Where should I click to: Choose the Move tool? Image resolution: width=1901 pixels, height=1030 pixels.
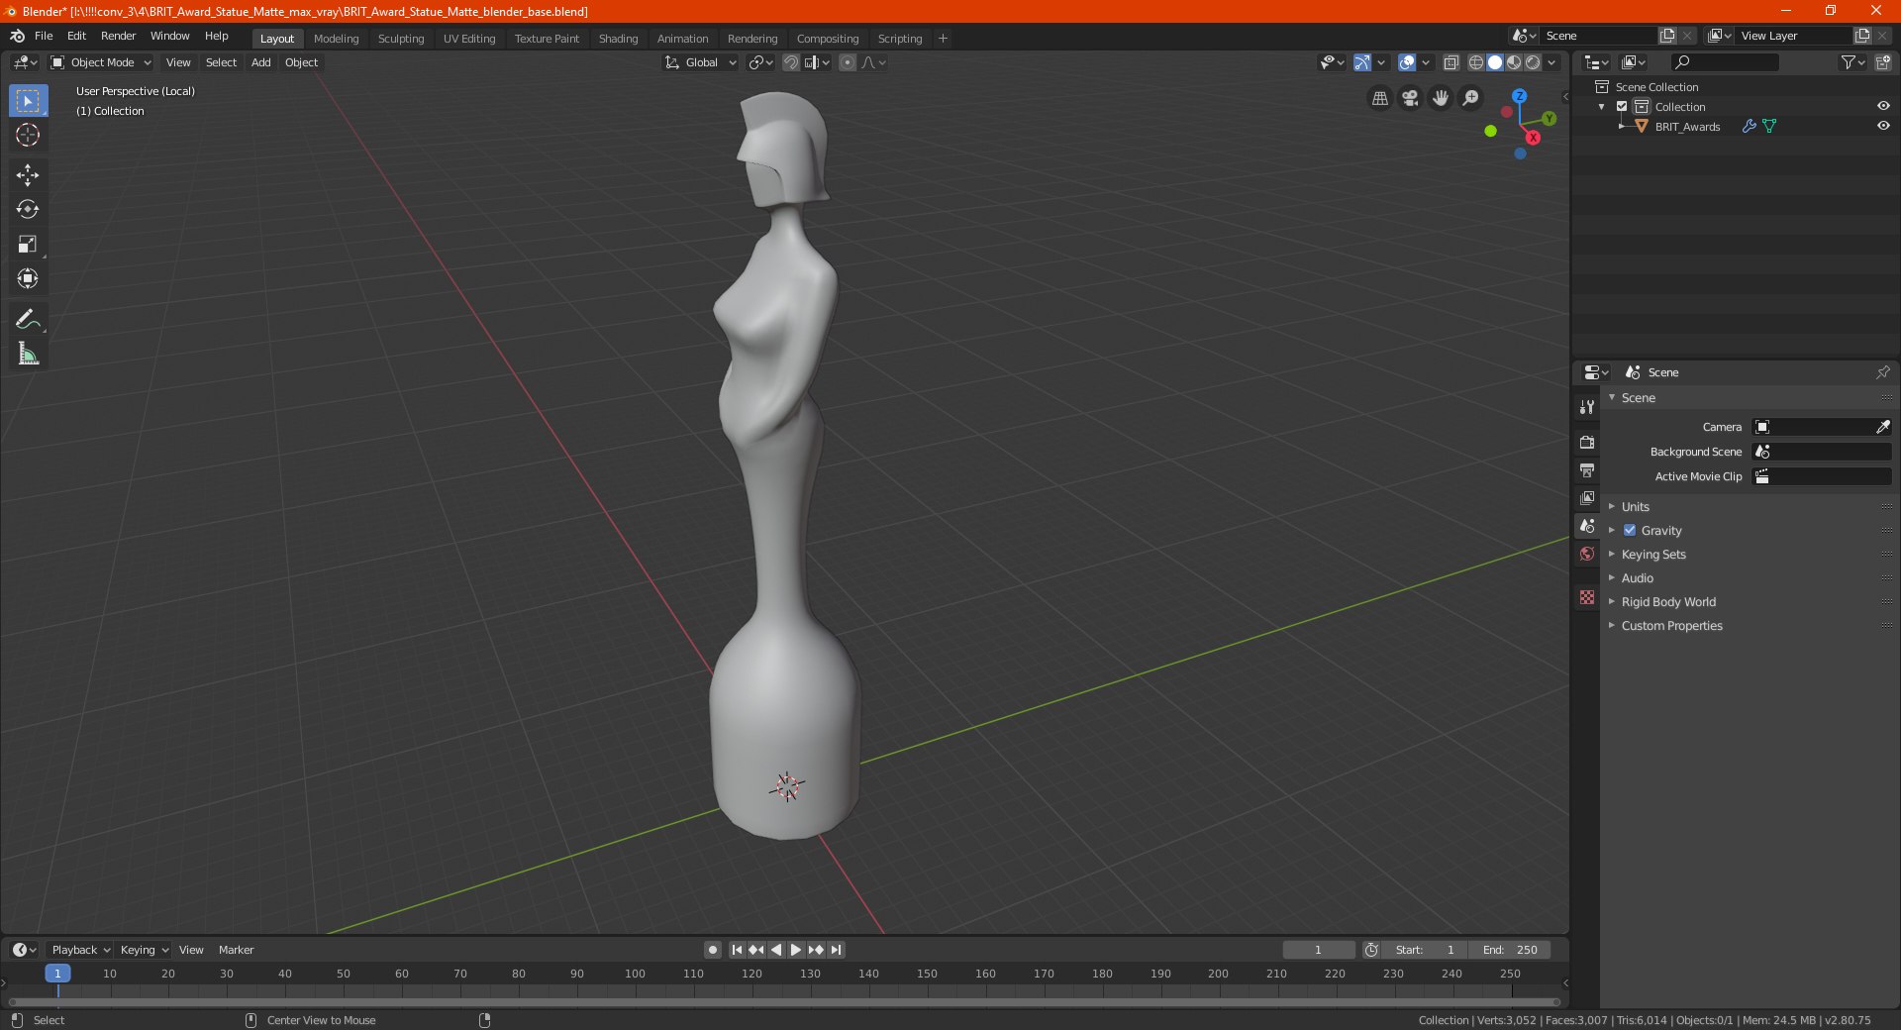click(28, 175)
